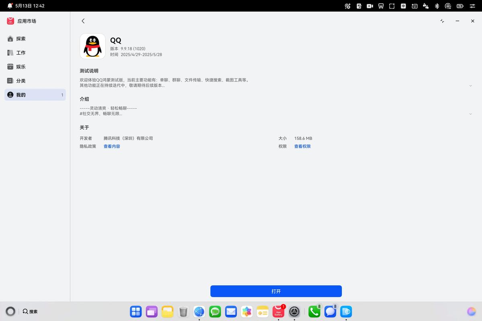Screen dimensions: 482x321
Task: Open the search (搜索) field in the taskbar
Action: (30, 311)
